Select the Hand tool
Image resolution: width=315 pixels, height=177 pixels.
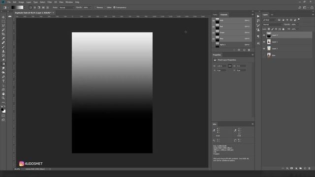click(3, 94)
